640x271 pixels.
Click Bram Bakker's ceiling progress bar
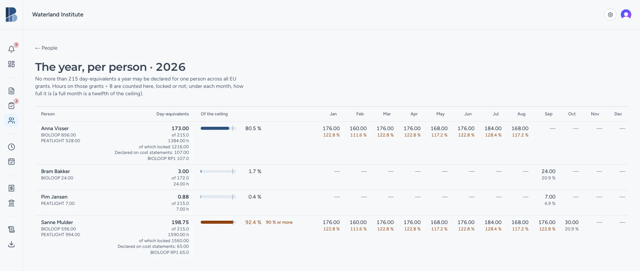click(x=218, y=171)
